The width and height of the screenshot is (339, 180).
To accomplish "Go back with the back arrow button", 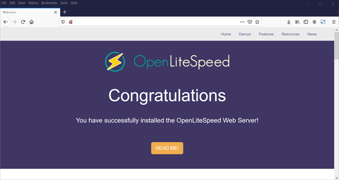I will coord(6,22).
